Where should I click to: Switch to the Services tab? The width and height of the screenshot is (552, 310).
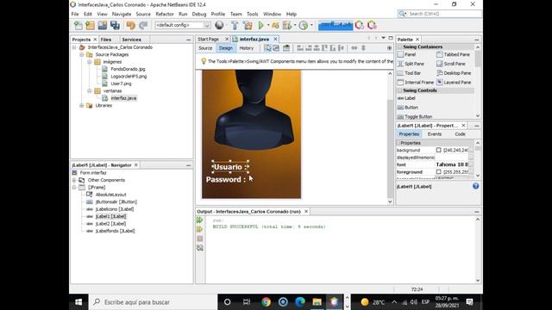coord(131,40)
